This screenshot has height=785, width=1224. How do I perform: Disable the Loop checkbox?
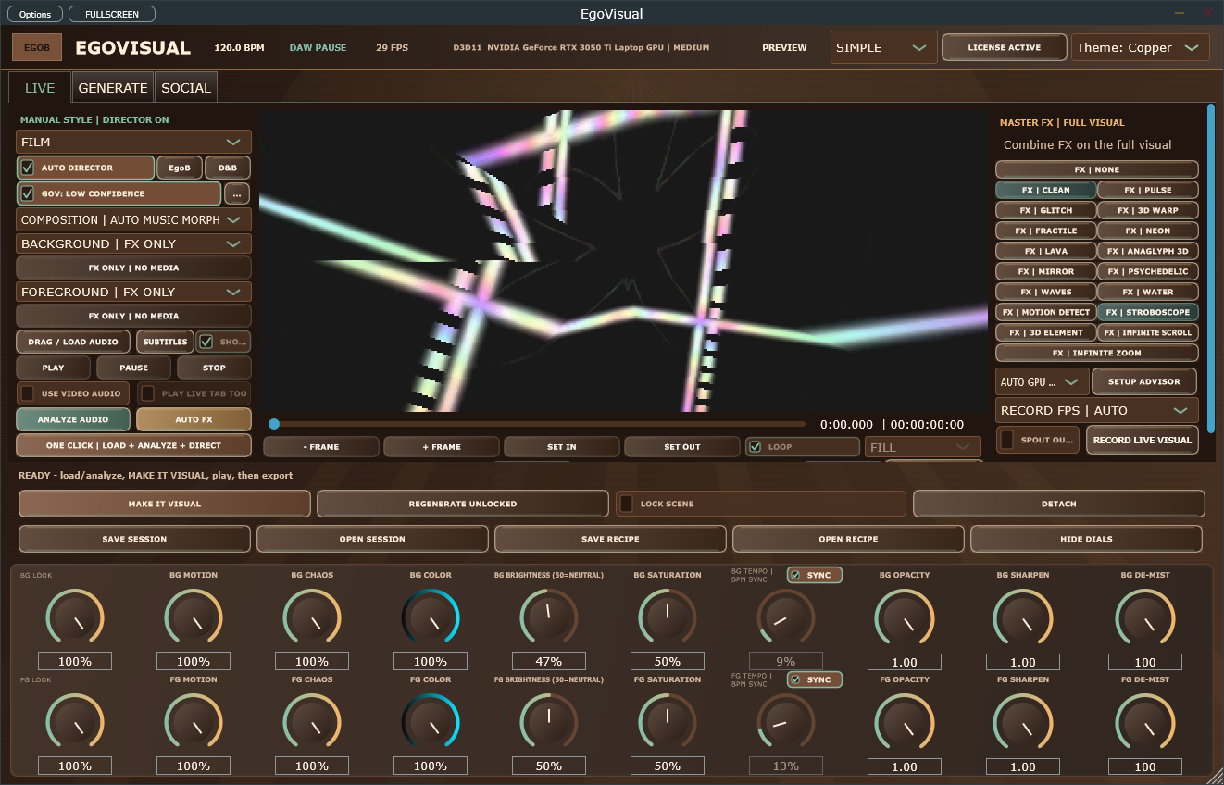pyautogui.click(x=756, y=446)
